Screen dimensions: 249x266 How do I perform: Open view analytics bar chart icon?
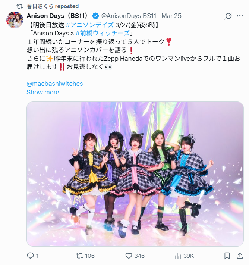(178, 256)
